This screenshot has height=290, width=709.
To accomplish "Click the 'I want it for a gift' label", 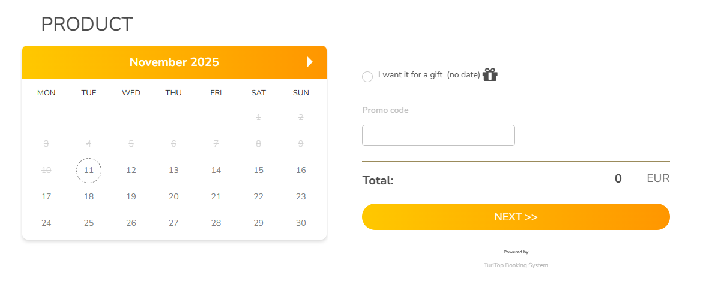I will click(410, 75).
